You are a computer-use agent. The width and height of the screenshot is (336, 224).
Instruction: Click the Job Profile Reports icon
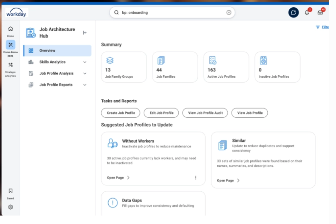tap(31, 85)
